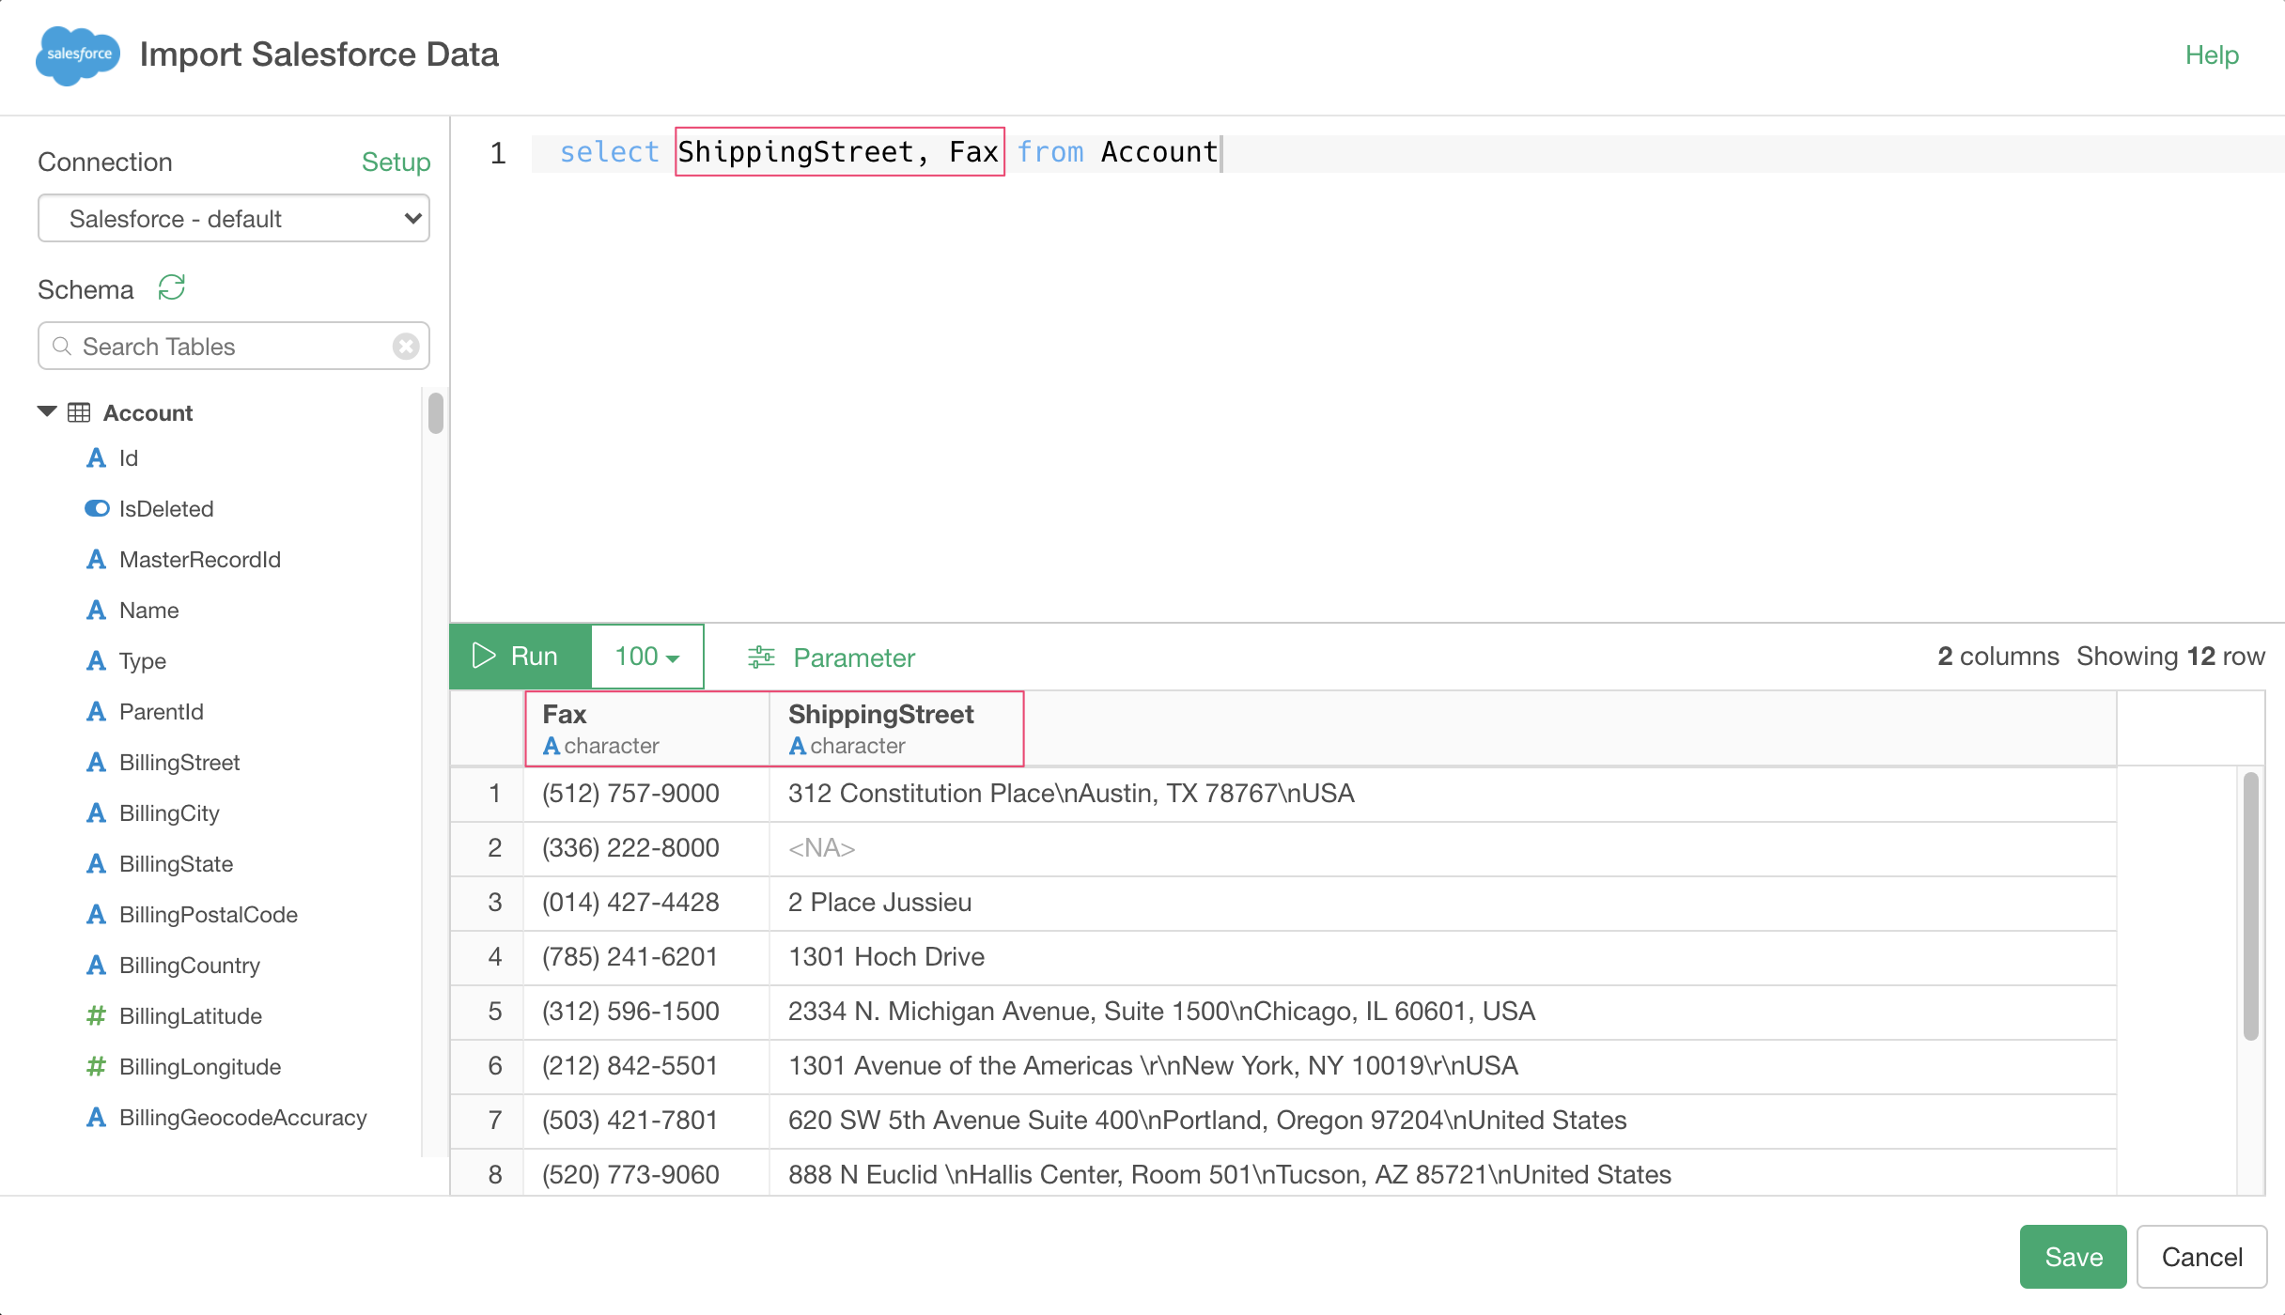Click the Name character type icon
This screenshot has height=1315, width=2285.
pos(96,611)
